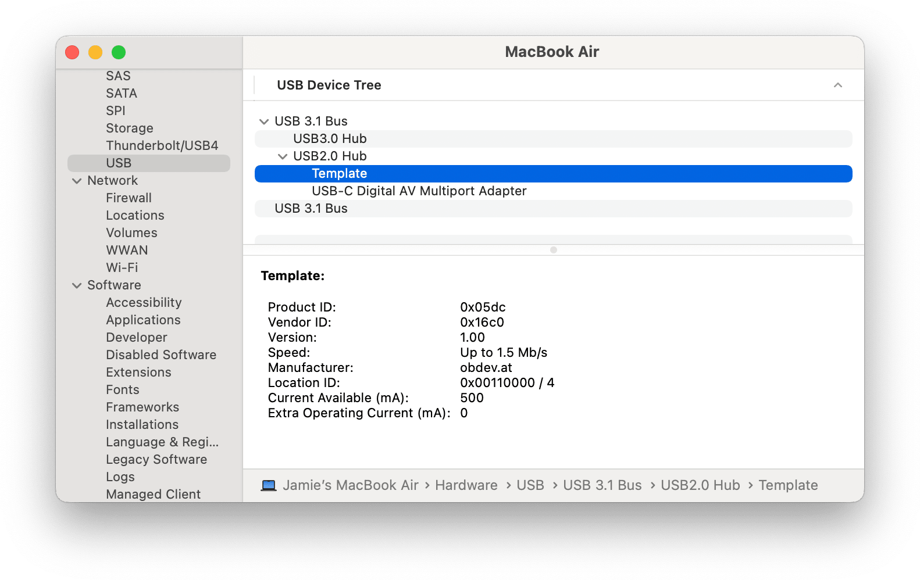Open Installations in the sidebar
This screenshot has height=580, width=920.
(142, 425)
